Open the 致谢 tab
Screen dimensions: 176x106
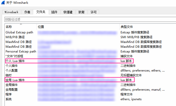click(x=81, y=12)
